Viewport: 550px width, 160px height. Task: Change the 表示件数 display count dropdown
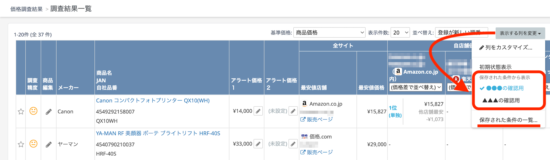click(400, 33)
